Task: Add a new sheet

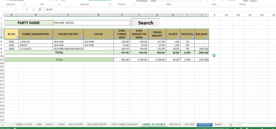Action: point(230,125)
